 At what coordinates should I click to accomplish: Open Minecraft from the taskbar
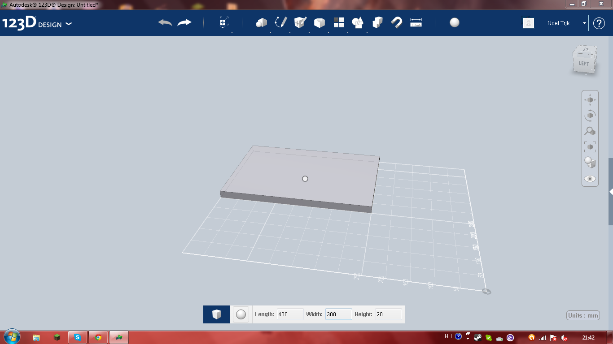(x=57, y=337)
